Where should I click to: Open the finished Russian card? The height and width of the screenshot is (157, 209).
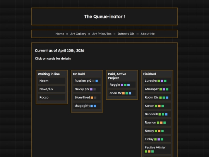[157, 122]
